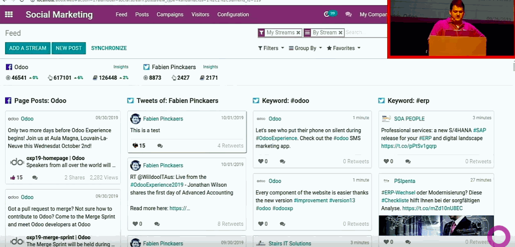This screenshot has width=515, height=247.
Task: Open comments on RT @WilldooITAus tweet
Action: 157,224
